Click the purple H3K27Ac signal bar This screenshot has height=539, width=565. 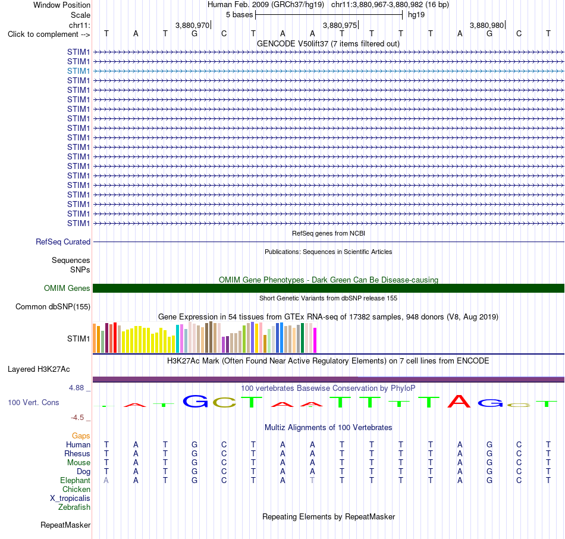(328, 380)
